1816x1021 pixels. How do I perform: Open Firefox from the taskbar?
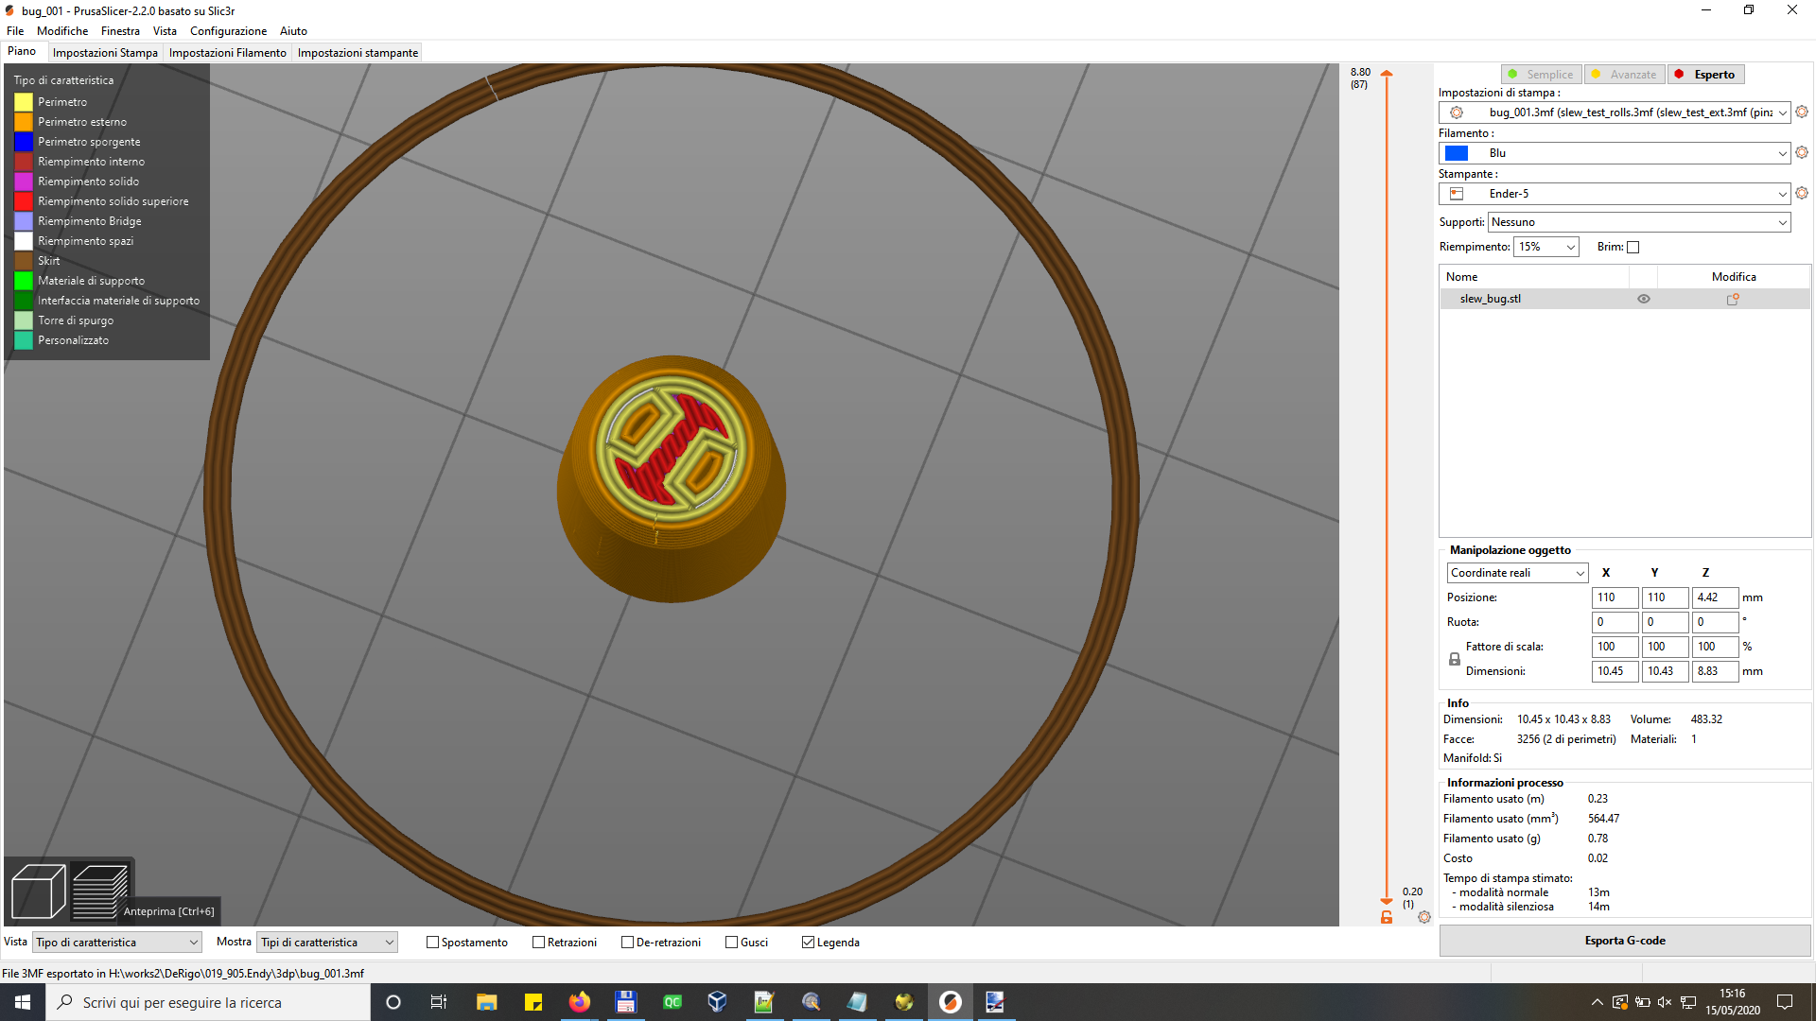[x=579, y=1002]
